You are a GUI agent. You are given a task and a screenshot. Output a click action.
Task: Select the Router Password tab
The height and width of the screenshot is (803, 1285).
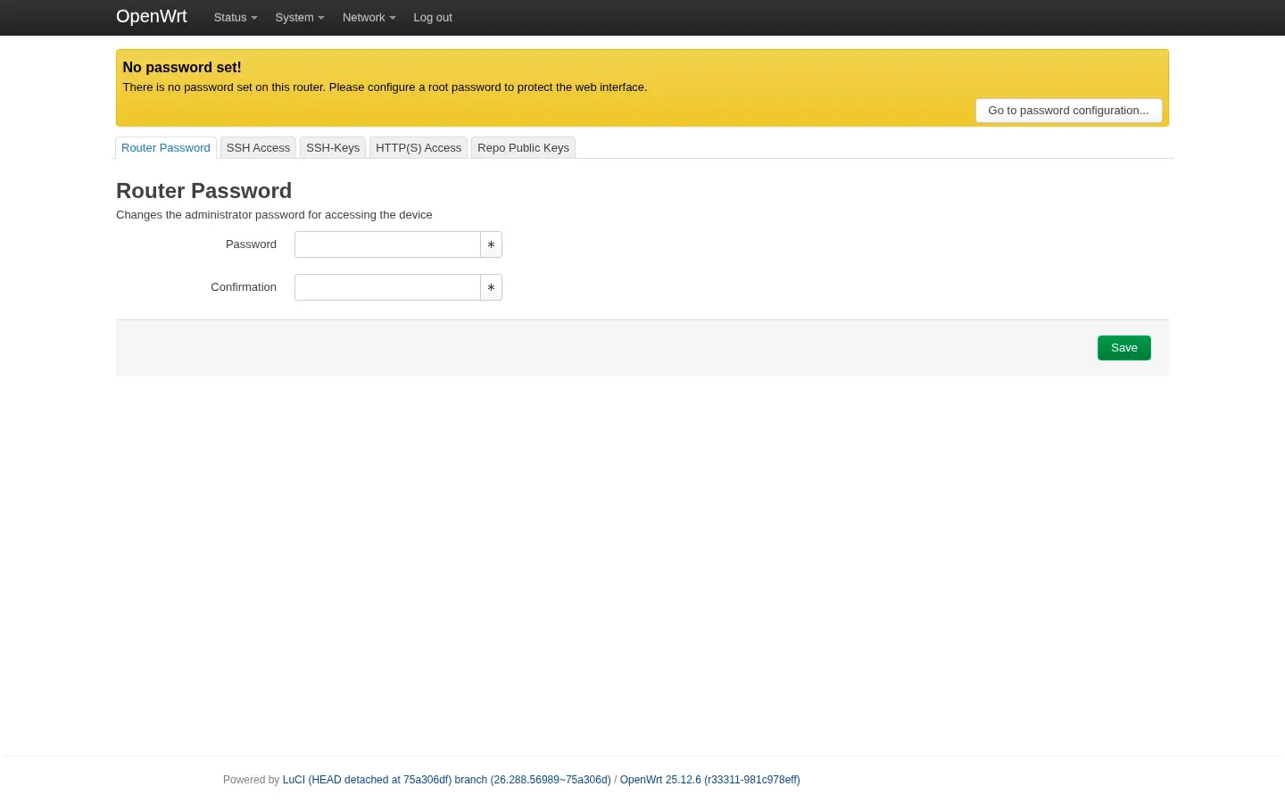click(166, 148)
